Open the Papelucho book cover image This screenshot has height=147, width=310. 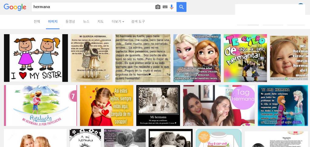[41, 105]
